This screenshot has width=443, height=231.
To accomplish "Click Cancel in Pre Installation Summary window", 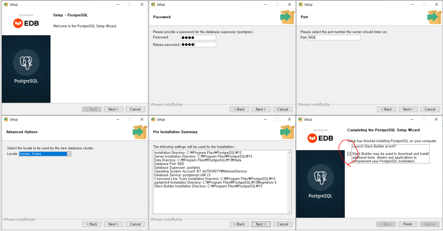I will (283, 224).
